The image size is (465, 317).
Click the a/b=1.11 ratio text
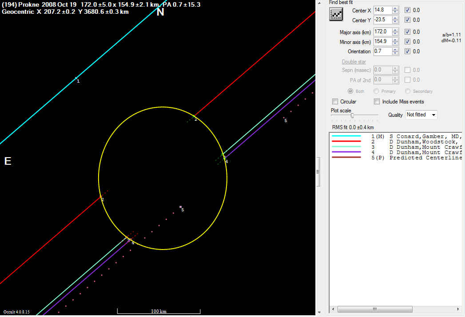451,35
